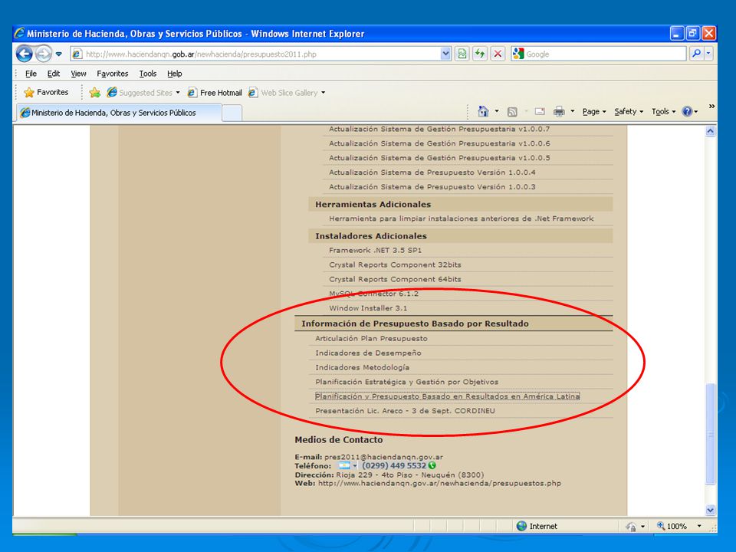This screenshot has height=552, width=736.
Task: Click the vertical scrollbar up arrow
Action: pyautogui.click(x=710, y=131)
